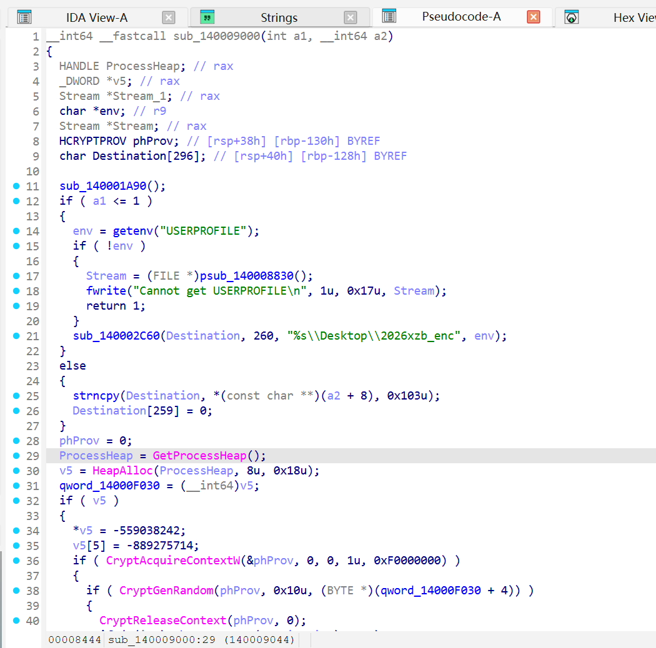Click the value -559038242 on line 34

[x=146, y=531]
